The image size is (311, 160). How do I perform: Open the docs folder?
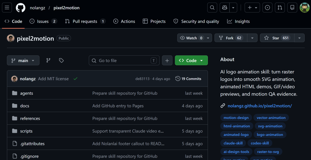pos(24,106)
